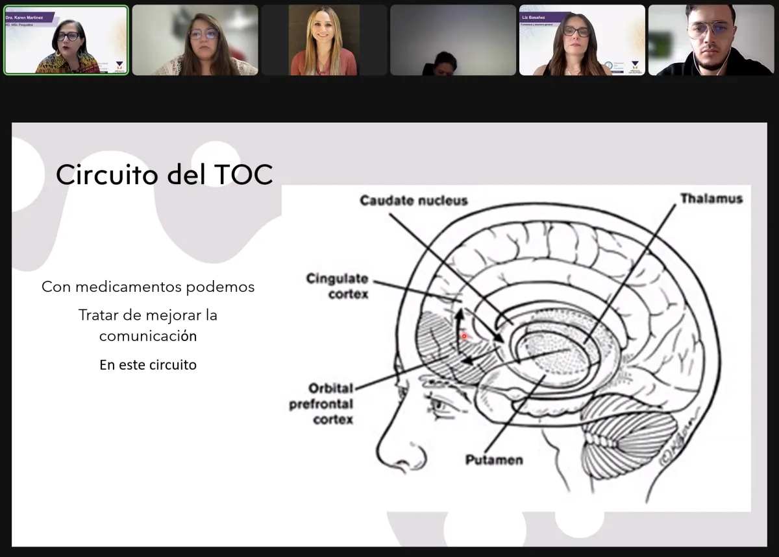The image size is (779, 557).
Task: Select the dim video tile showing only a head
Action: point(453,40)
